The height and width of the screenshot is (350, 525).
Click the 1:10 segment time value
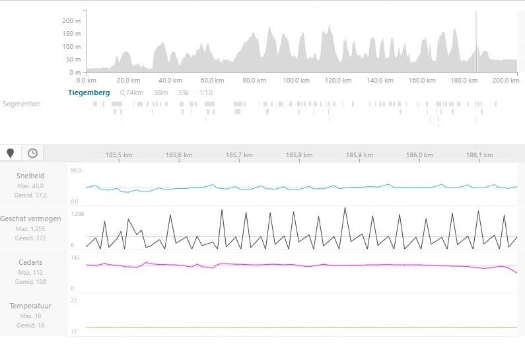205,92
